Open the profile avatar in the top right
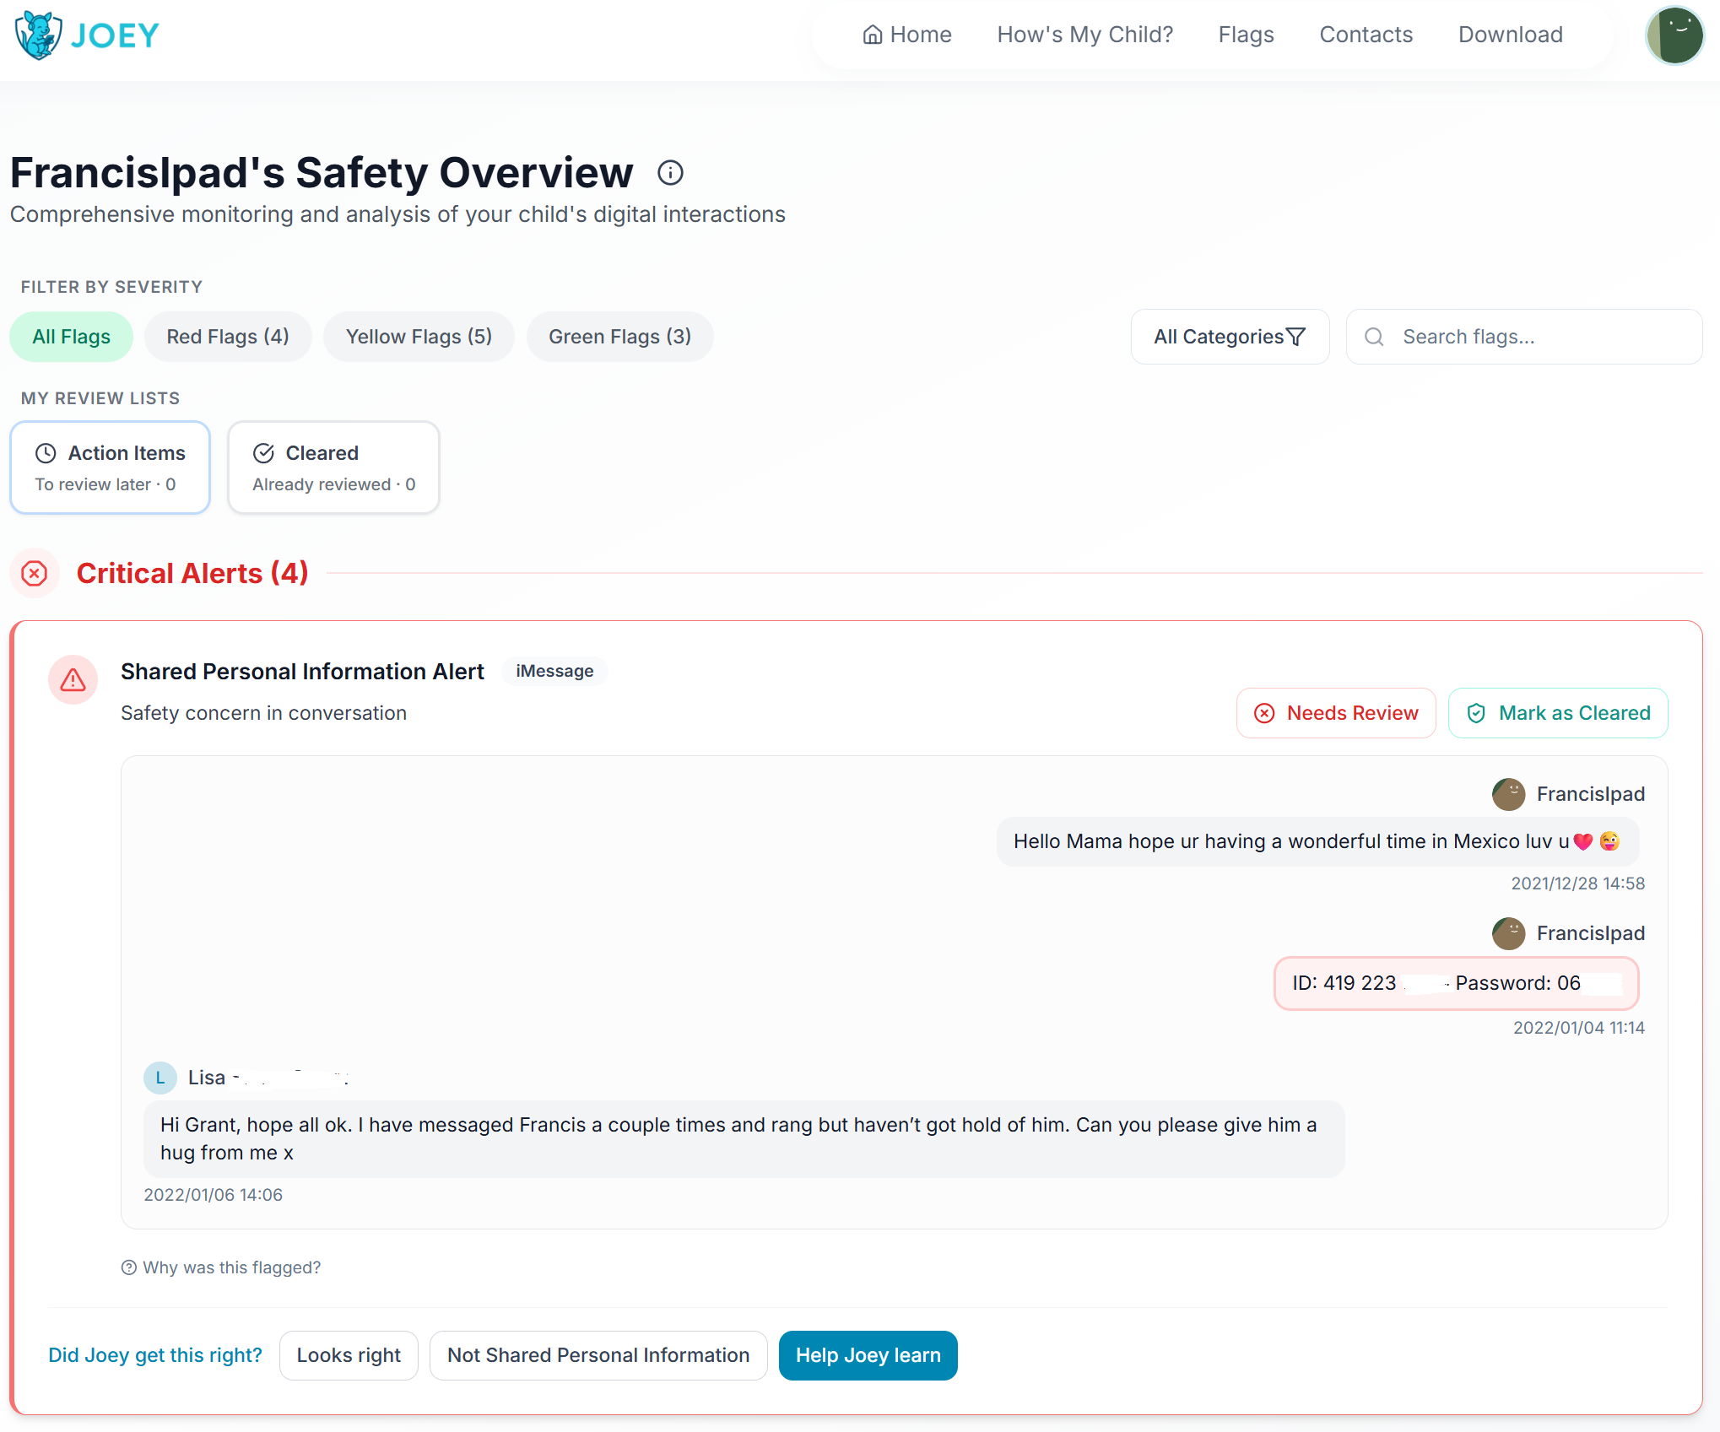 click(1674, 35)
